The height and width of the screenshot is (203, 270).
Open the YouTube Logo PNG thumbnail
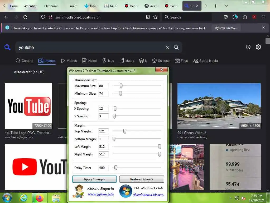[28, 106]
